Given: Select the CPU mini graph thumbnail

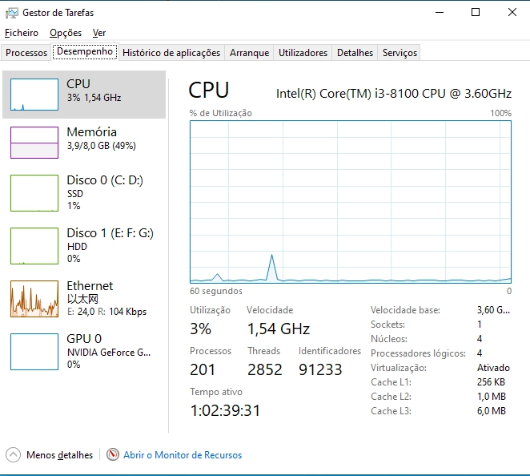Looking at the screenshot, I should tap(34, 95).
